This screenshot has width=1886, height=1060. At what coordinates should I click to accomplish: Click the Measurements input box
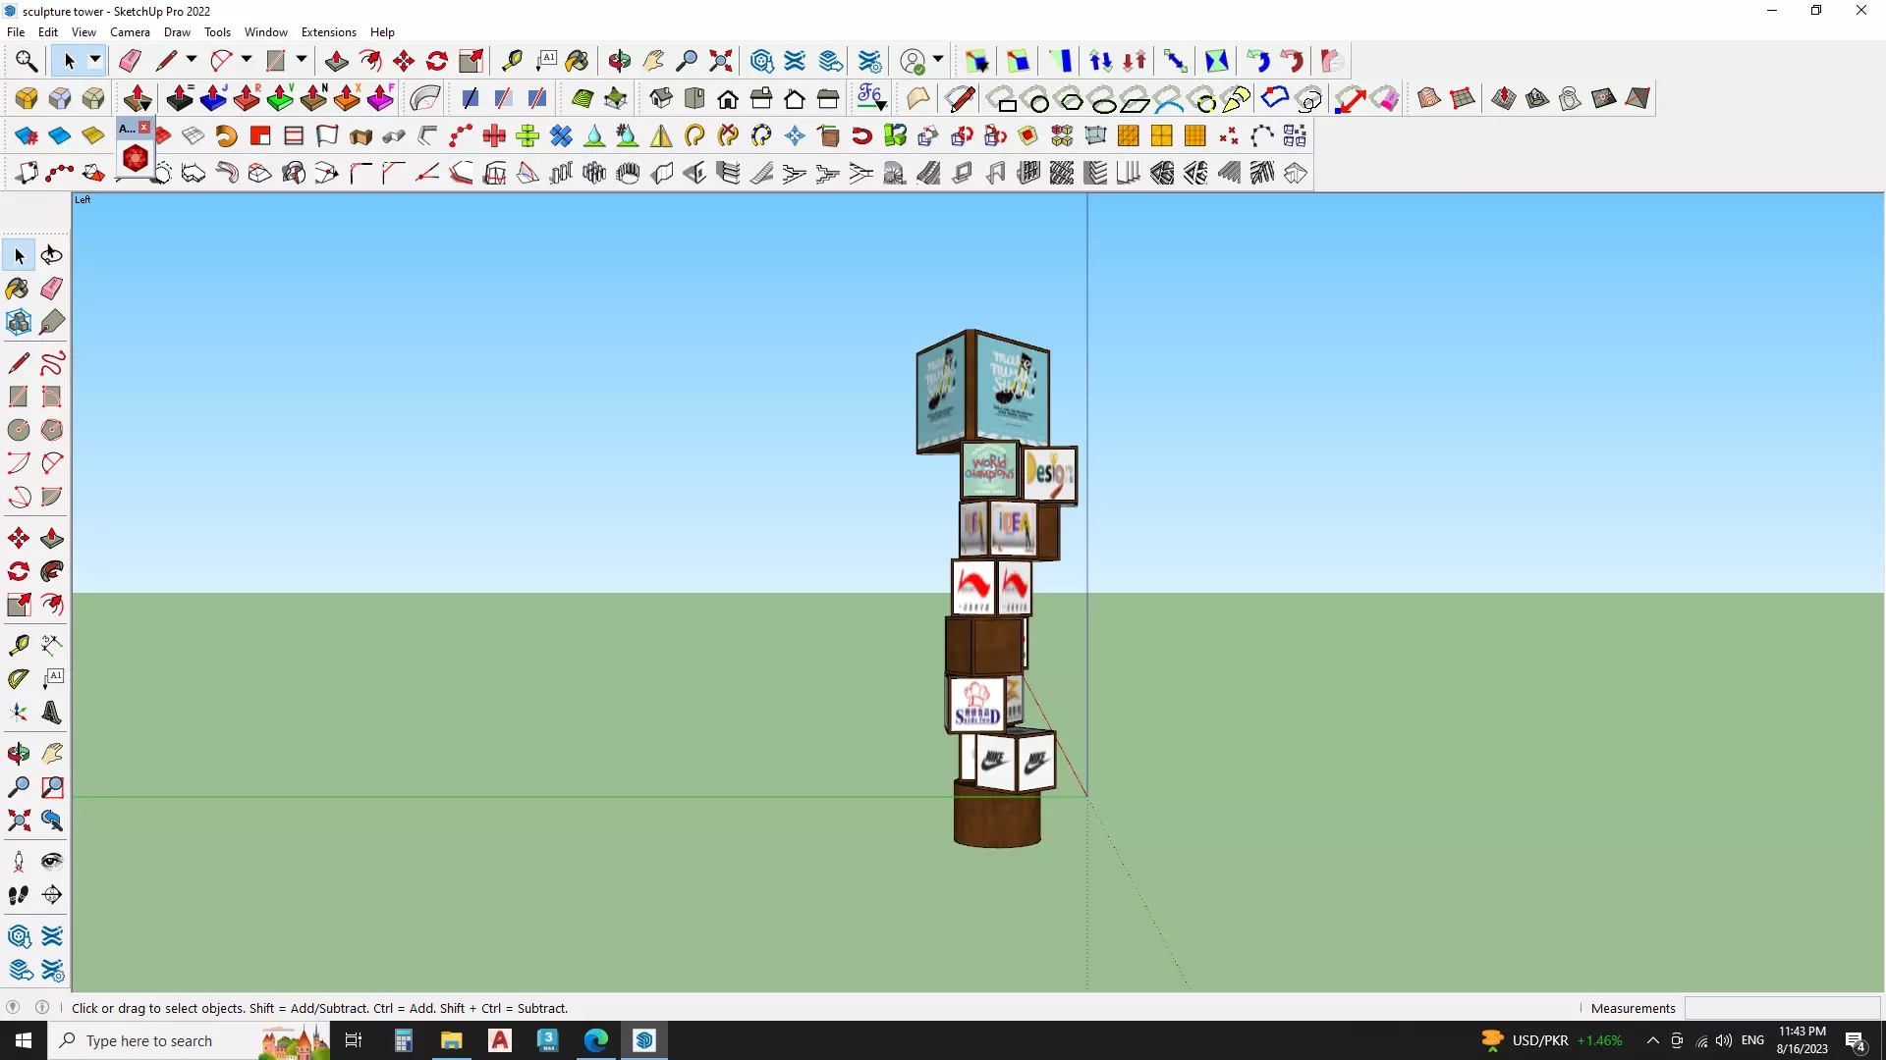[1782, 1008]
